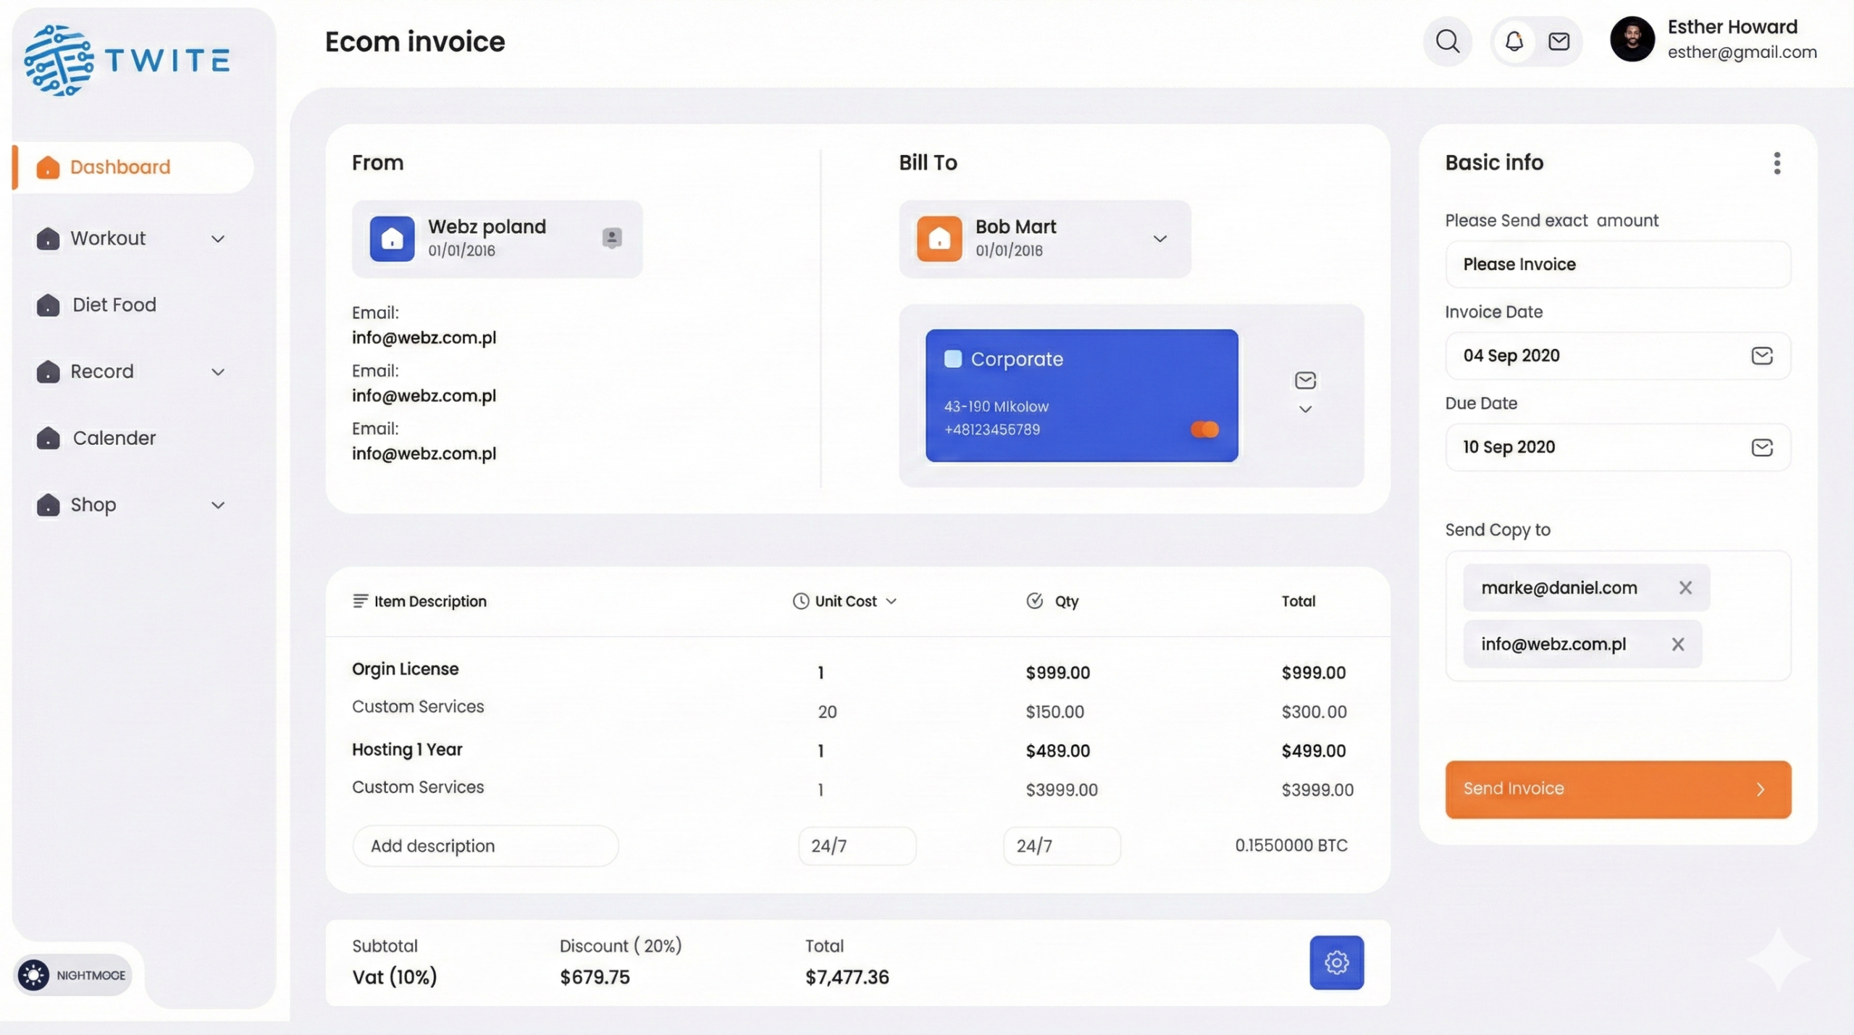The width and height of the screenshot is (1854, 1035).
Task: Toggle NIGHTMODE switch in sidebar
Action: [34, 975]
